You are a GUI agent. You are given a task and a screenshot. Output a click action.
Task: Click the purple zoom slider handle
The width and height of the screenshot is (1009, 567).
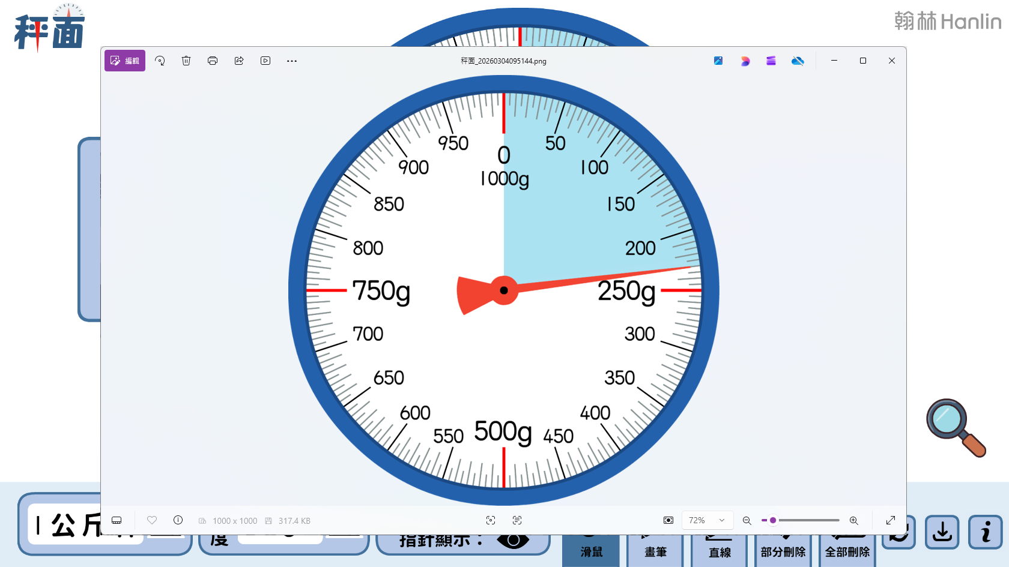773,520
